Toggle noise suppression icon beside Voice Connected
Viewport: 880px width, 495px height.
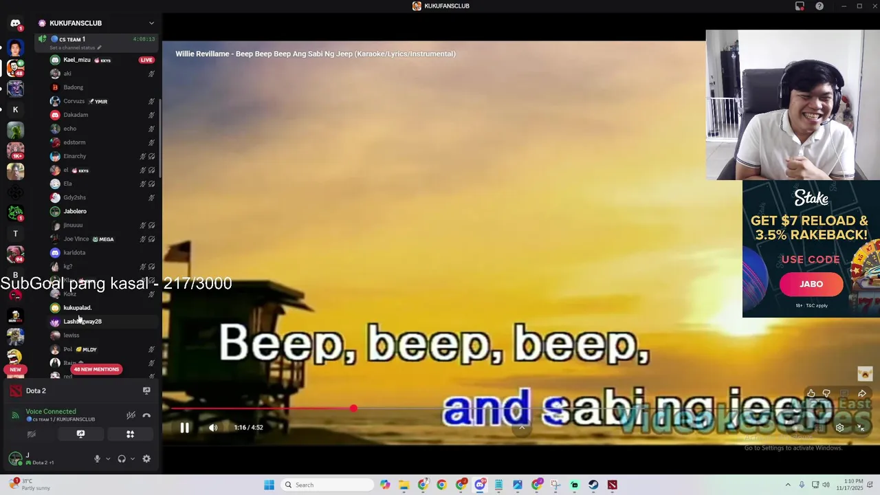pyautogui.click(x=131, y=415)
